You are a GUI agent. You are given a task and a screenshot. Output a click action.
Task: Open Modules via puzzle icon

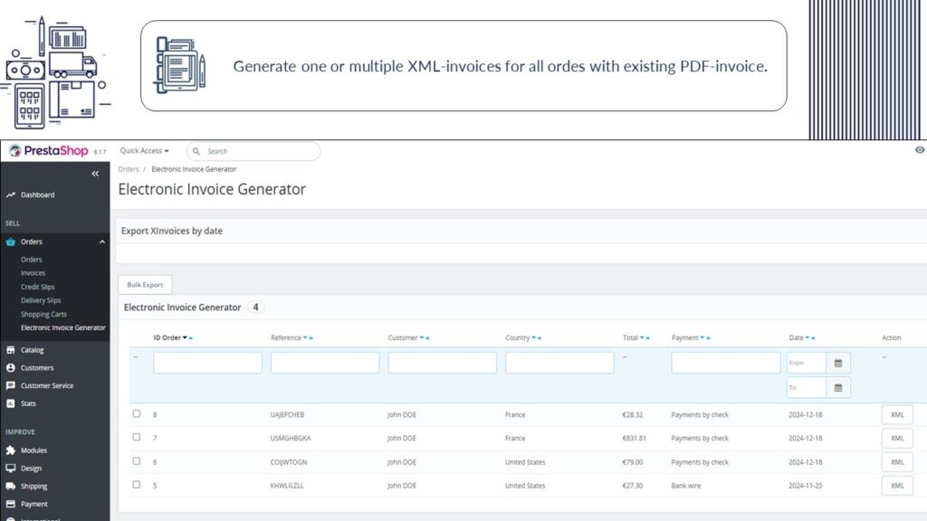[x=11, y=450]
